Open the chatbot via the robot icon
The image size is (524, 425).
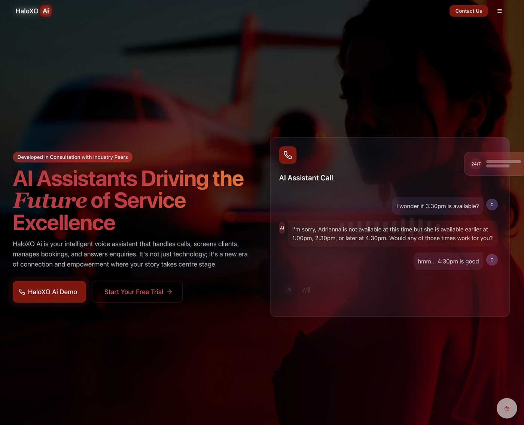pos(506,408)
